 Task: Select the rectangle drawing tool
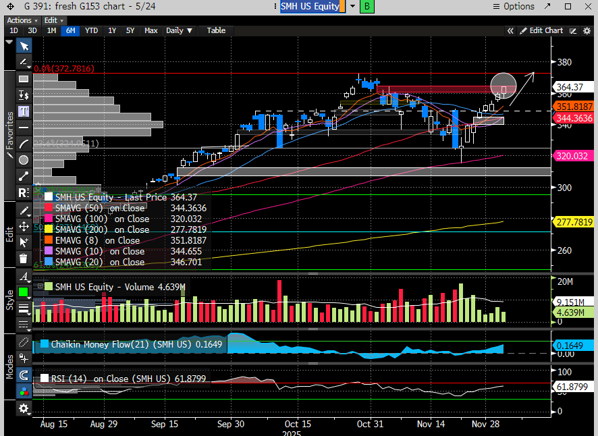coord(24,79)
